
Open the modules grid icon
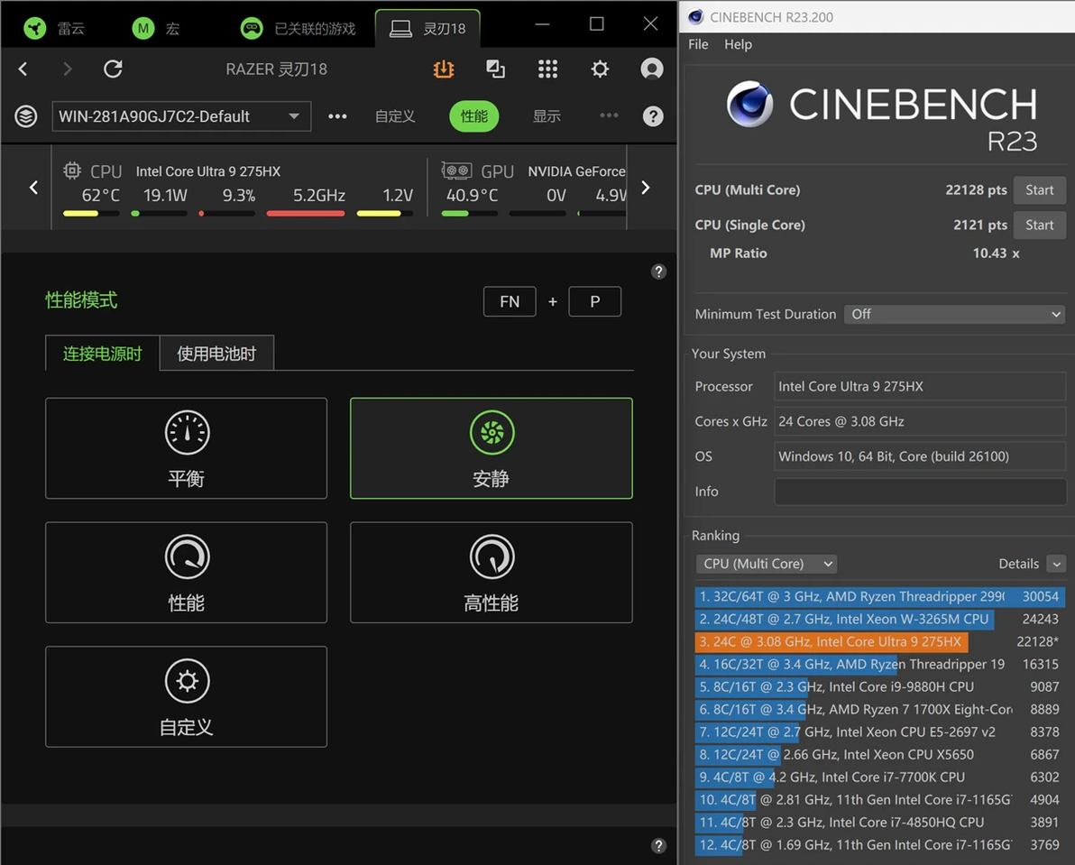(x=547, y=69)
